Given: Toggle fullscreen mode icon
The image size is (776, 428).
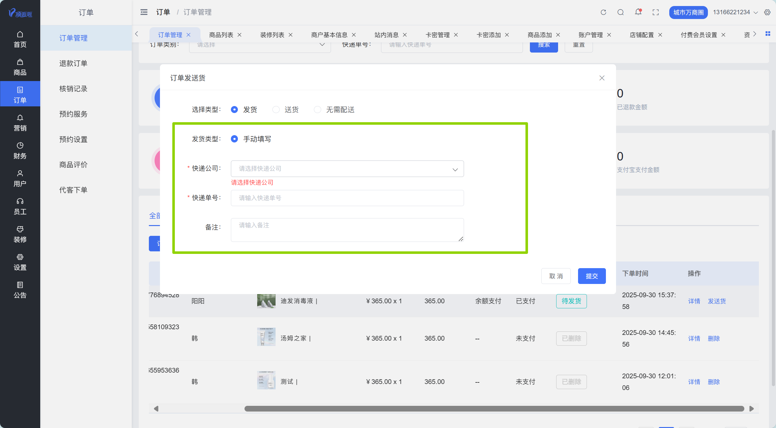Looking at the screenshot, I should click(656, 12).
